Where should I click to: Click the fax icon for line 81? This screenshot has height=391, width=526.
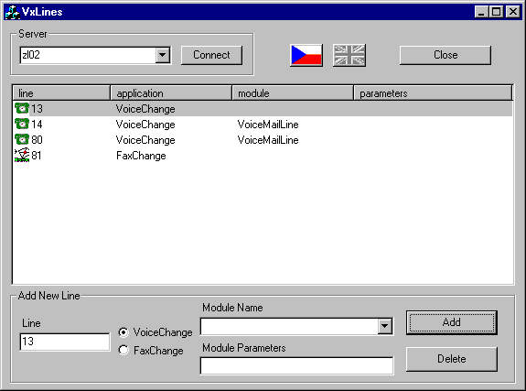click(22, 155)
